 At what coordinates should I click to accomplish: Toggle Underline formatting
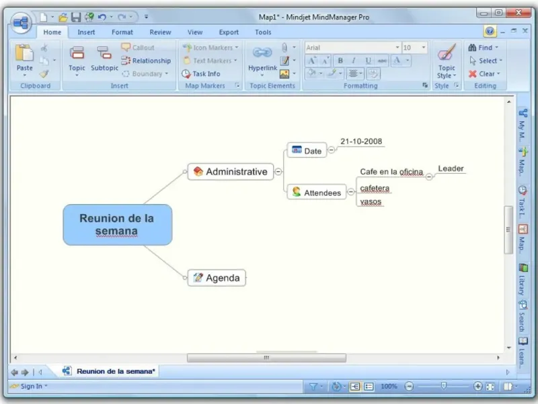pos(368,61)
